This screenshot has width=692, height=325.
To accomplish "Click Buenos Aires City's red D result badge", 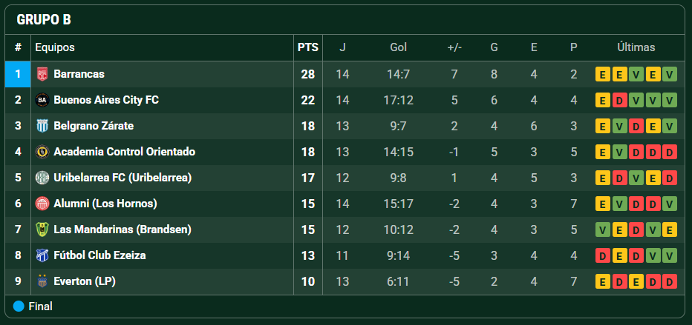I will click(x=619, y=100).
